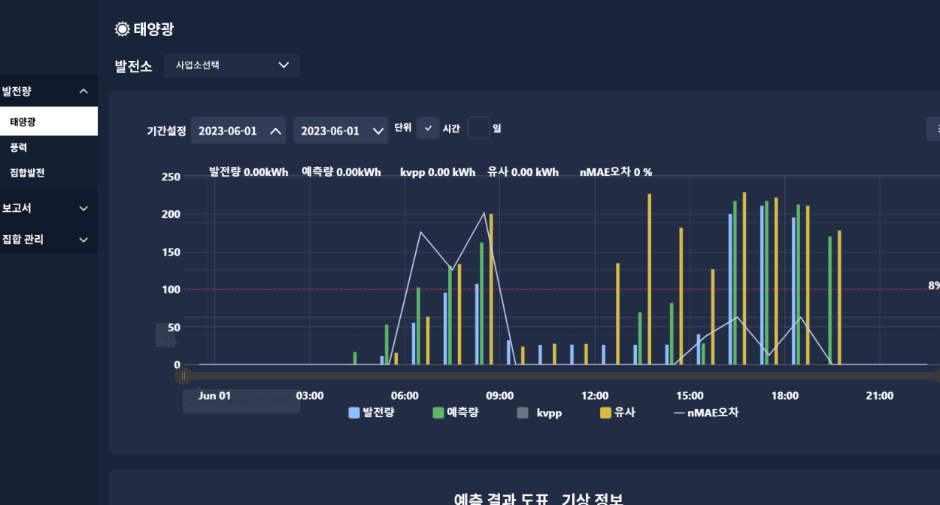Screen dimensions: 940x505
Task: Toggle the kvpp gray legend icon
Action: tap(523, 413)
